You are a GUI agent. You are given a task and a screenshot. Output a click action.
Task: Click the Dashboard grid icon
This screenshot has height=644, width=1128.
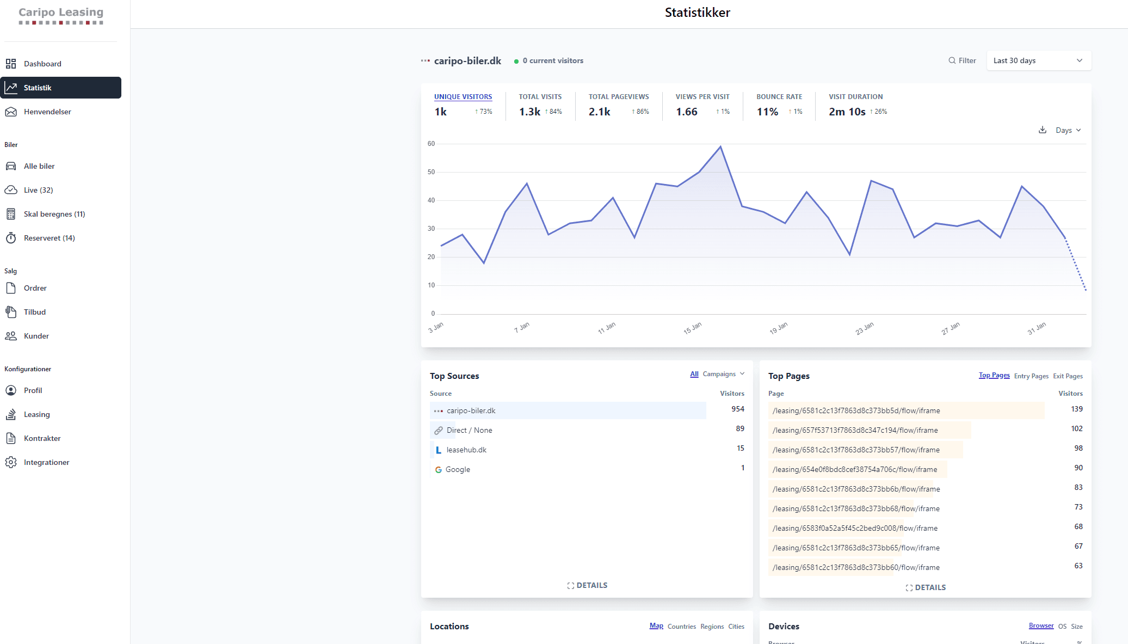click(11, 64)
